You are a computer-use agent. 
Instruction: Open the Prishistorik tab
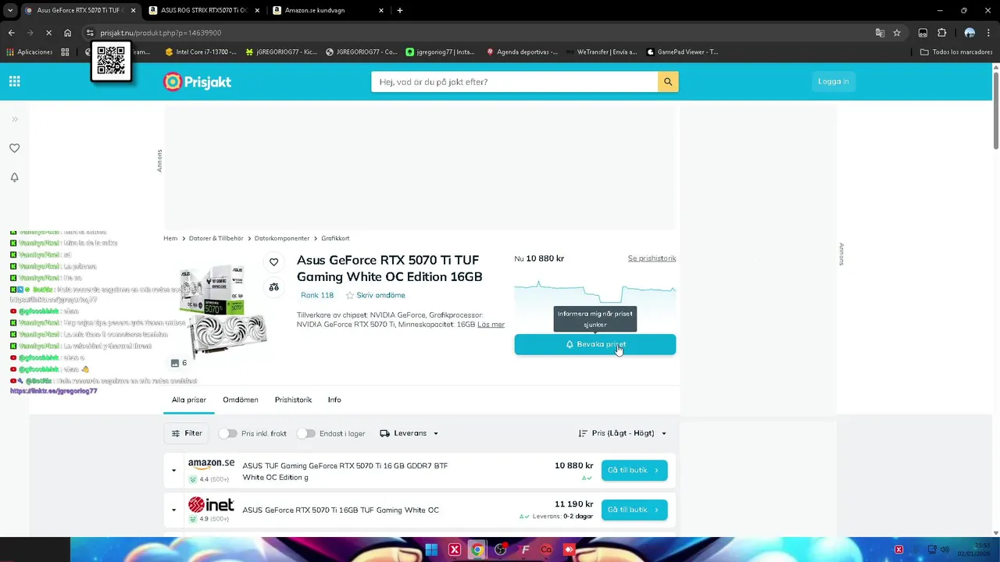coord(293,400)
